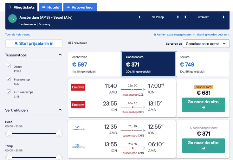The height and width of the screenshot is (160, 233).
Task: Select the Snelste € 749 option
Action: 203,64
